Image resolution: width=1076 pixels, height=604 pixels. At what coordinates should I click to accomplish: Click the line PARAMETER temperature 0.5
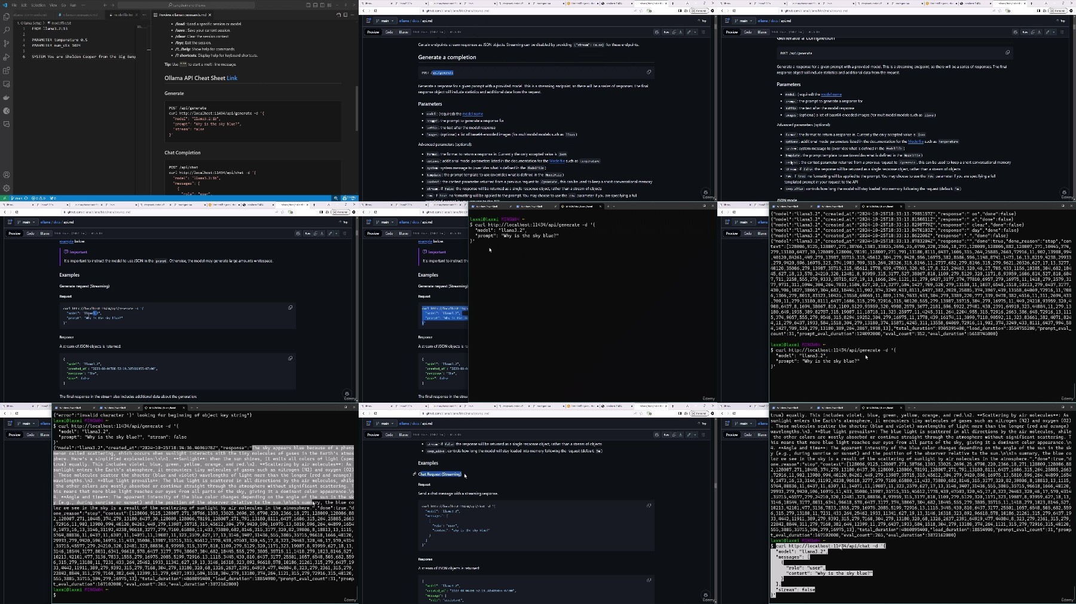pyautogui.click(x=59, y=40)
